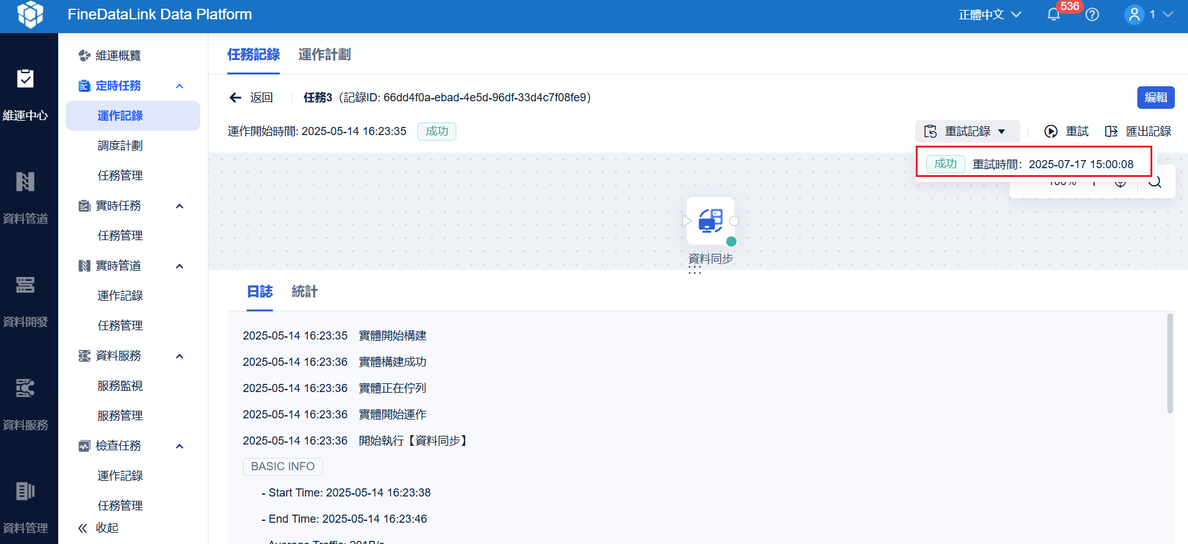The width and height of the screenshot is (1188, 544).
Task: Collapse the 檢查任務 section
Action: (x=180, y=446)
